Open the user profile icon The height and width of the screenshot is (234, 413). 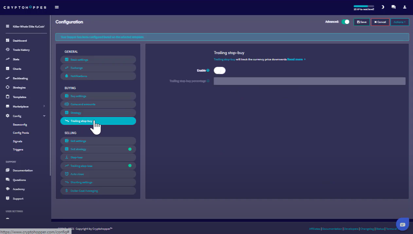coord(404,7)
